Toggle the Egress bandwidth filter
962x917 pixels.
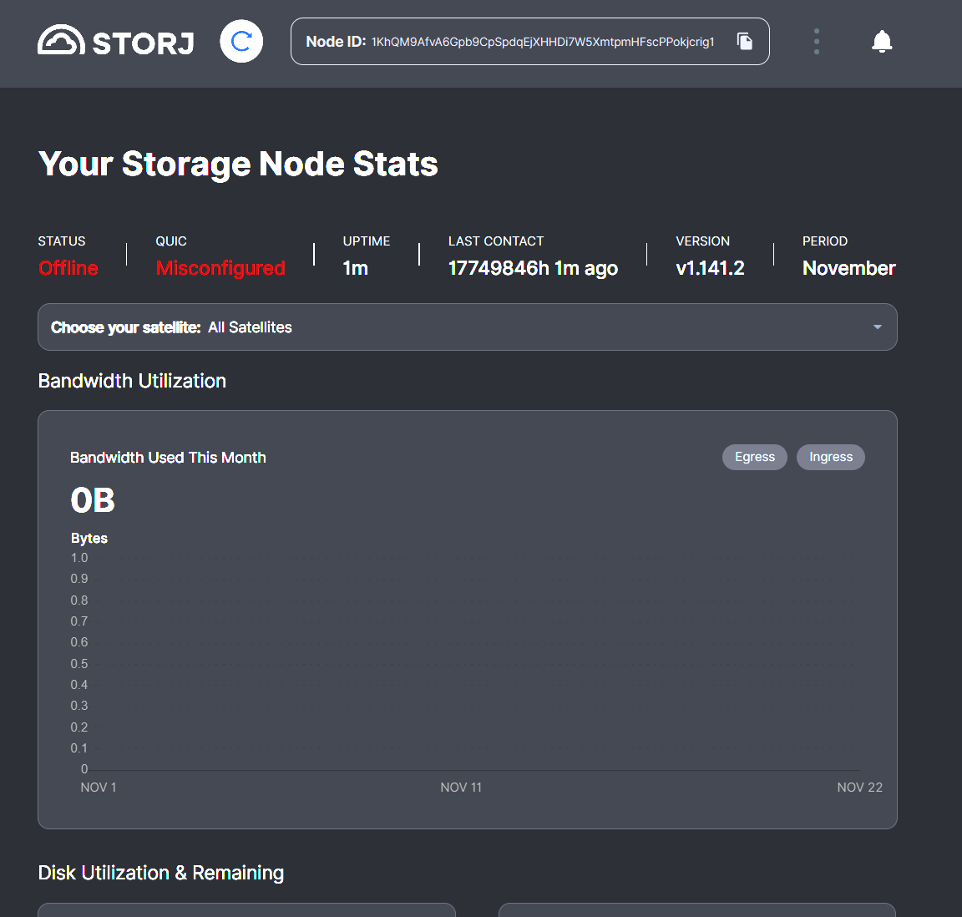coord(754,457)
